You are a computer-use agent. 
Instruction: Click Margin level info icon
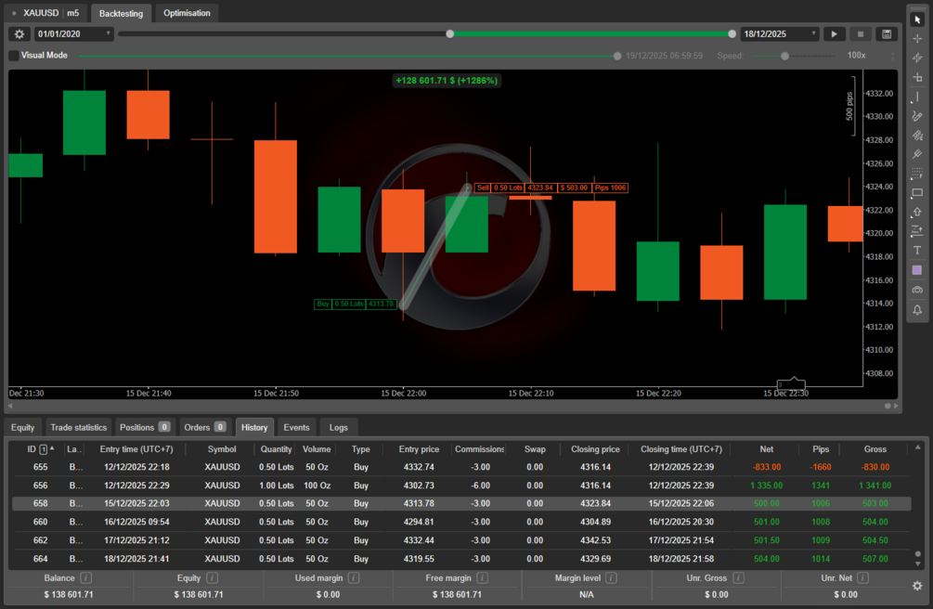611,578
